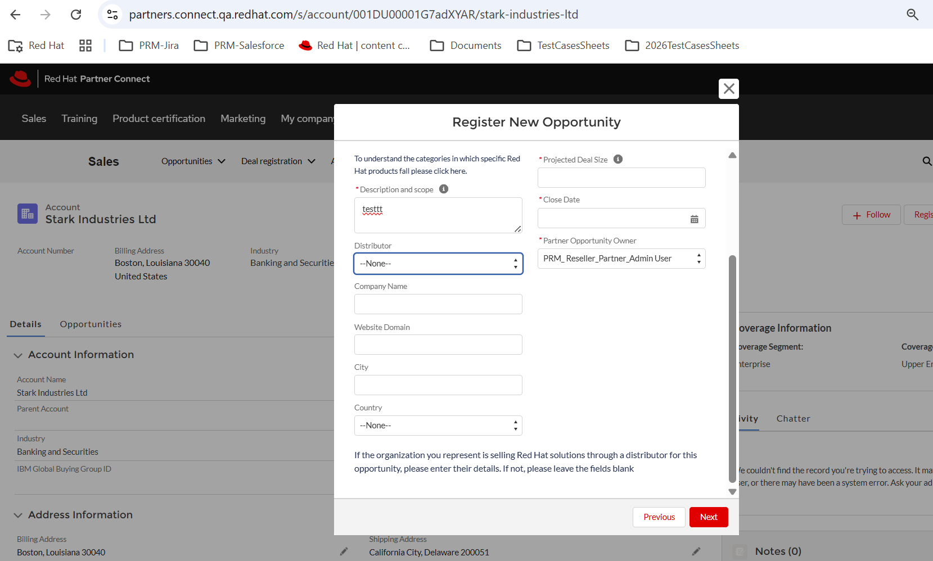This screenshot has width=933, height=561.
Task: Switch to the Opportunities tab
Action: point(91,324)
